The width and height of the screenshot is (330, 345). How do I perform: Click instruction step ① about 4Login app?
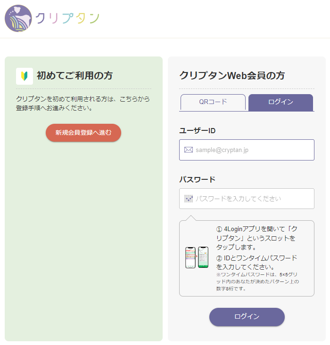[x=257, y=238]
